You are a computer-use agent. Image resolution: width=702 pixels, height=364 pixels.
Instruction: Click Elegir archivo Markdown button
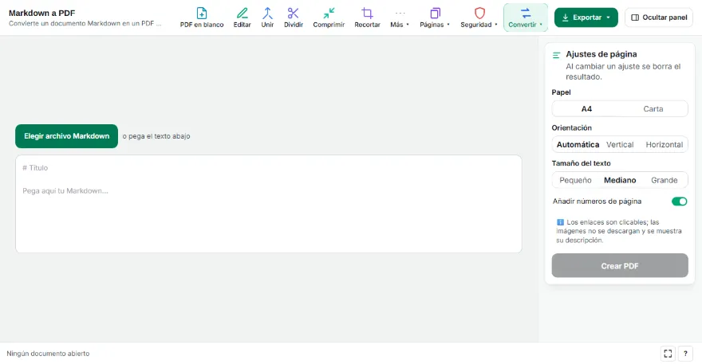(x=67, y=136)
